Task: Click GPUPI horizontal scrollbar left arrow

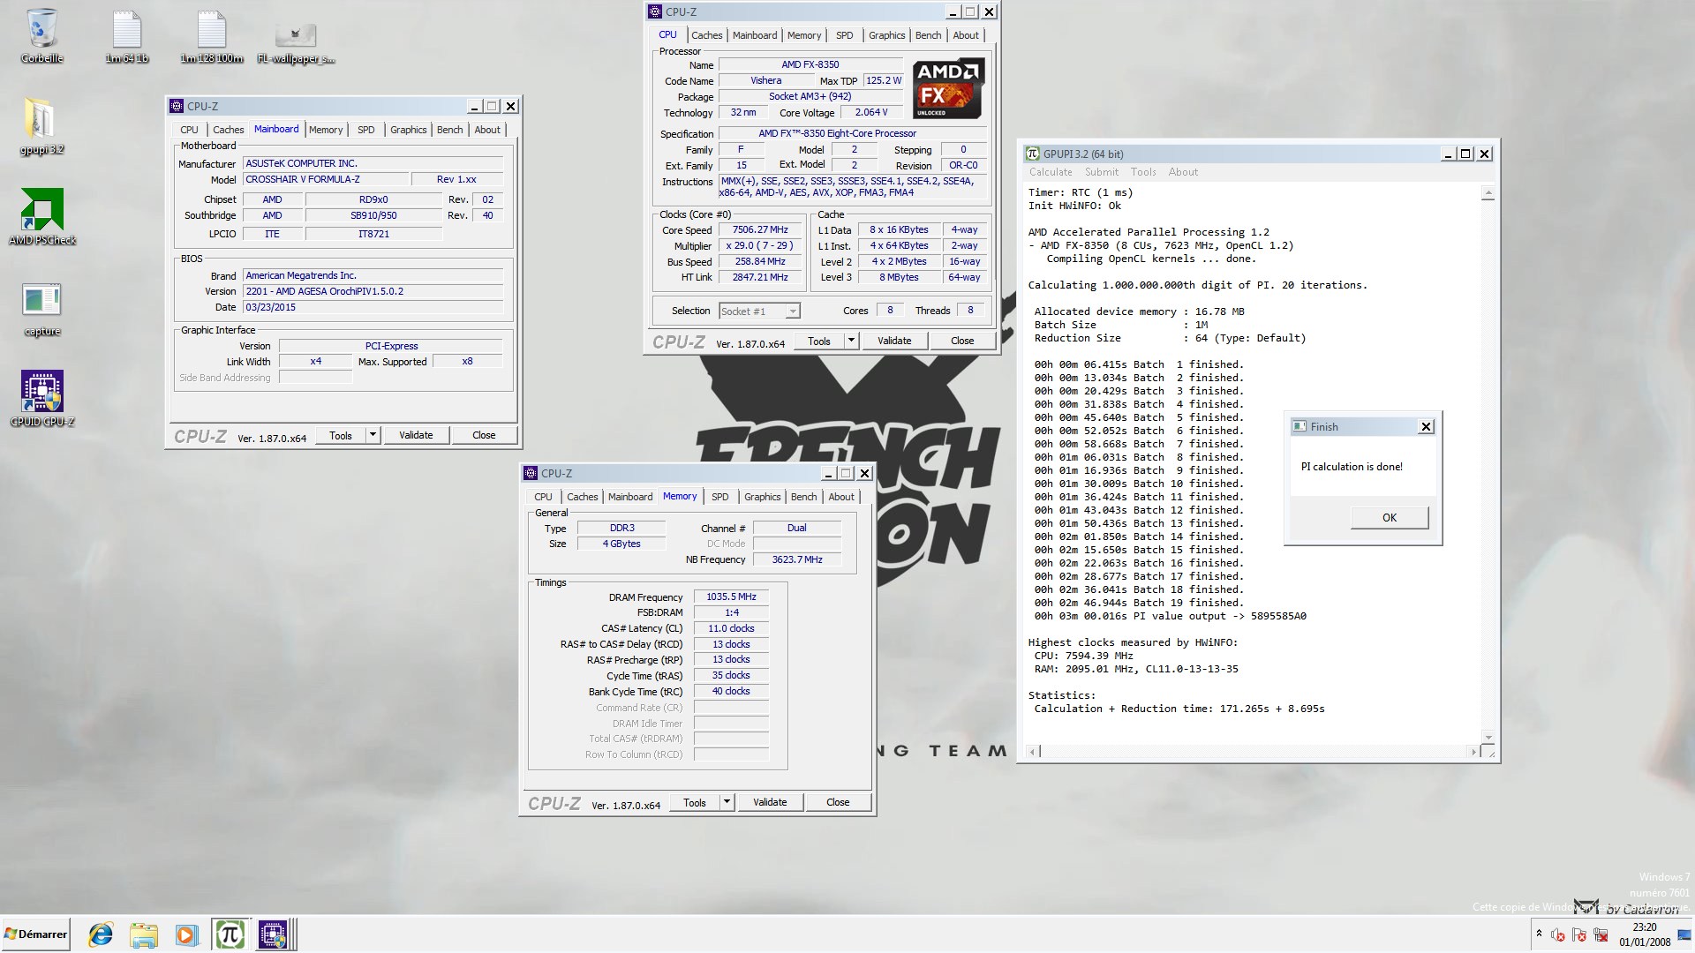Action: tap(1033, 752)
